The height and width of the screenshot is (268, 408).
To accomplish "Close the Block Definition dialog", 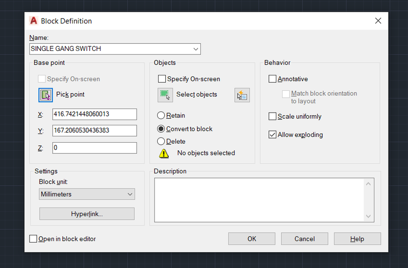I will tap(378, 21).
